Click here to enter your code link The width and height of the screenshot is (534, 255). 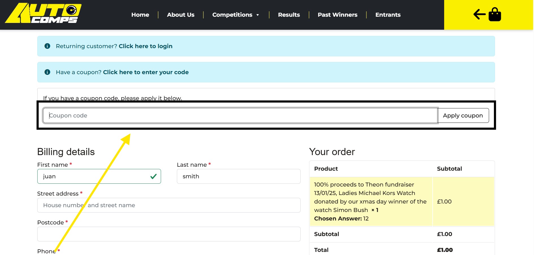[146, 72]
